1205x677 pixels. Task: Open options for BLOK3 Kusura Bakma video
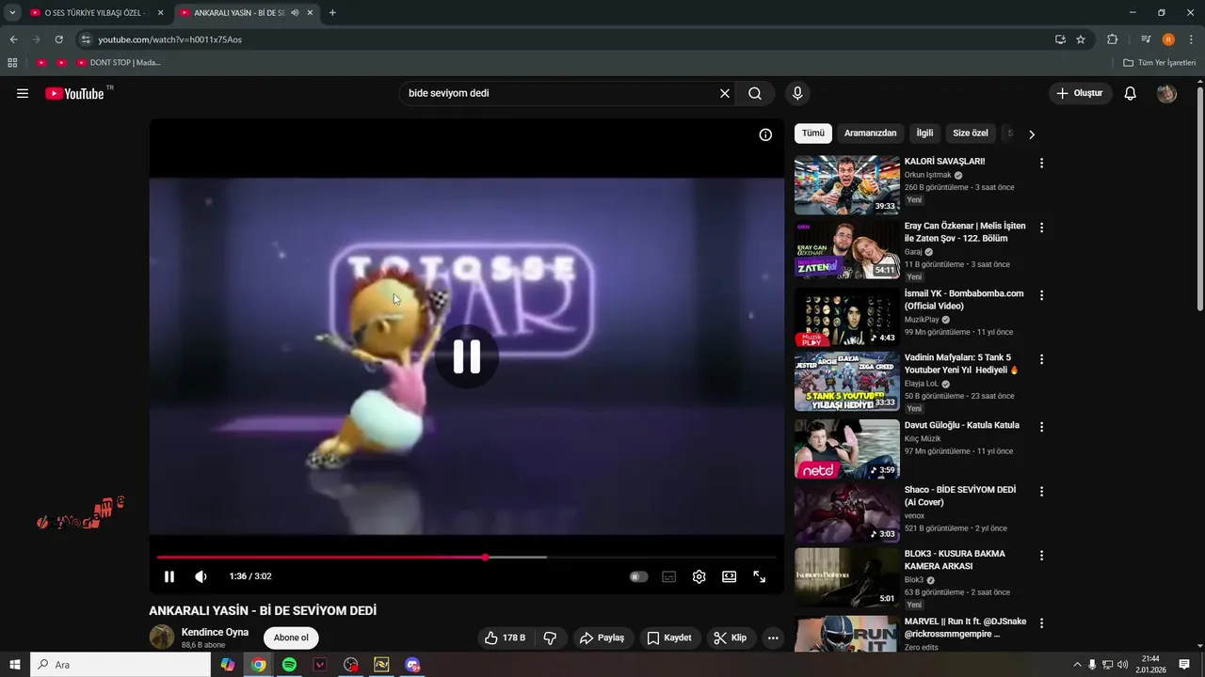1041,556
